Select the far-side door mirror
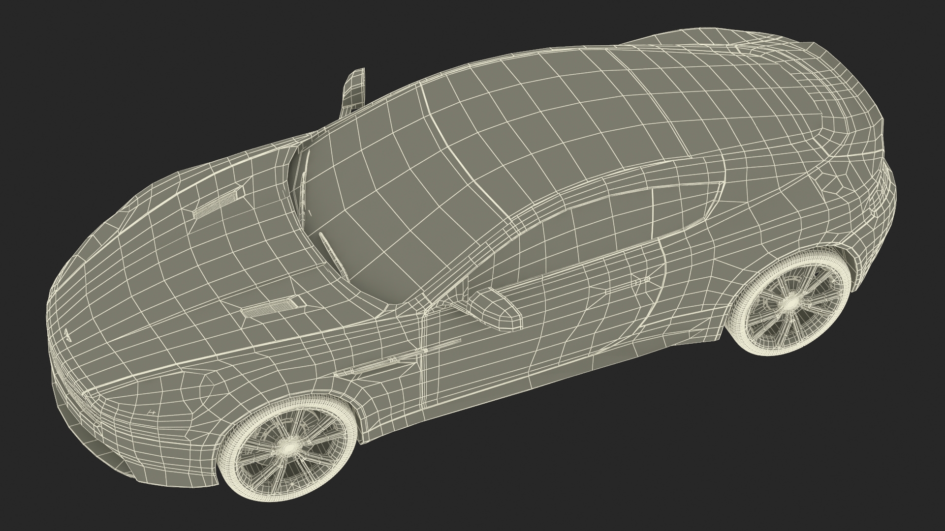The height and width of the screenshot is (531, 945). click(x=355, y=88)
